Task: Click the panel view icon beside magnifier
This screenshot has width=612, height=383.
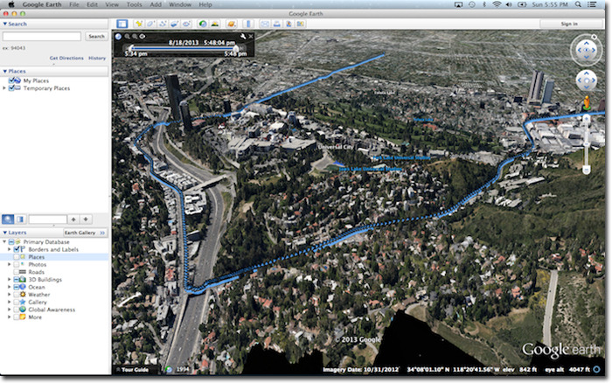Action: click(20, 219)
